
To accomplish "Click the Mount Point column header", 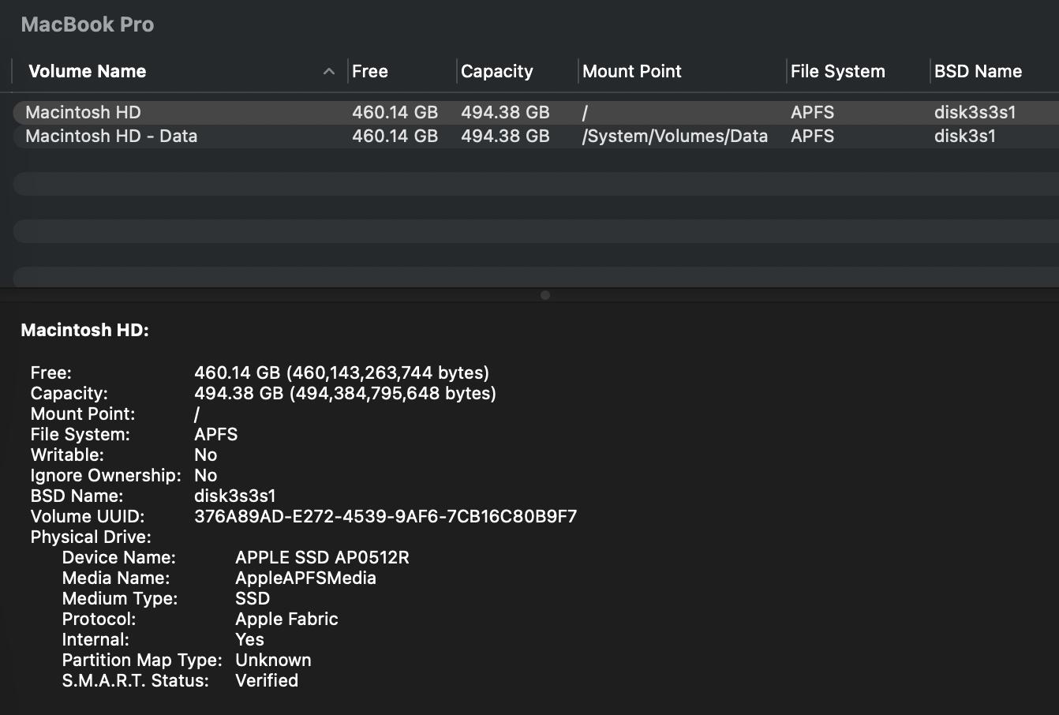I will pyautogui.click(x=631, y=72).
